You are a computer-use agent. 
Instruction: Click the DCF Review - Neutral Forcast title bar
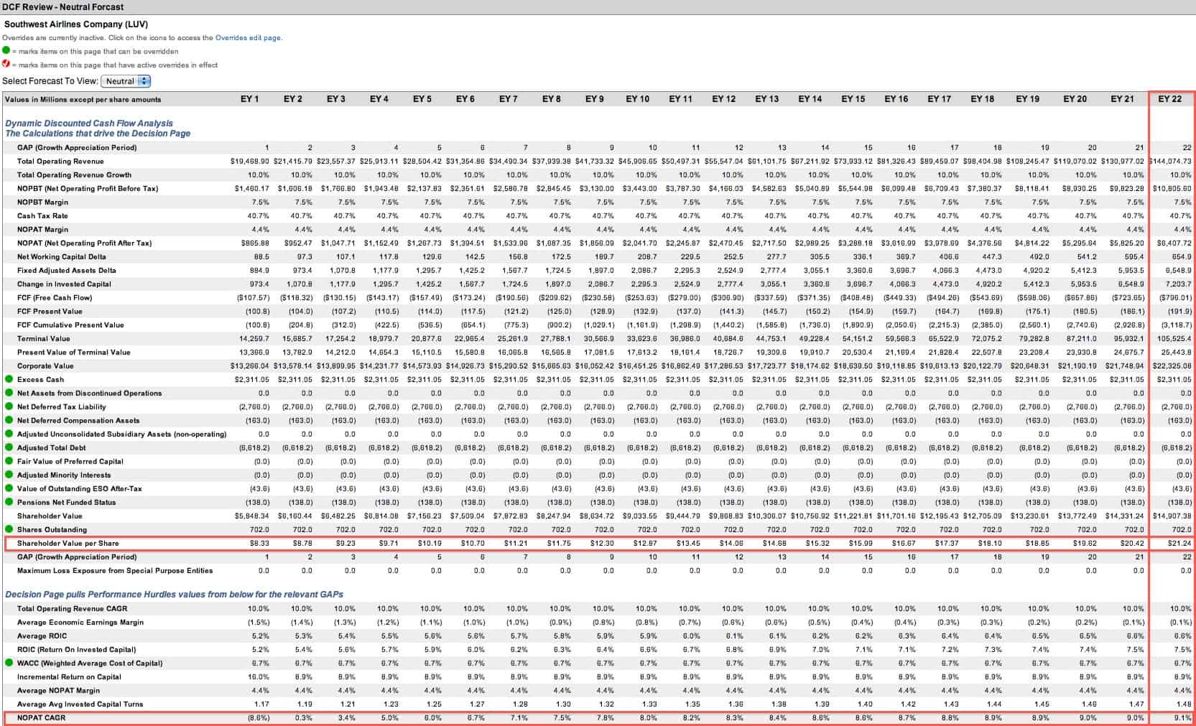tap(64, 6)
